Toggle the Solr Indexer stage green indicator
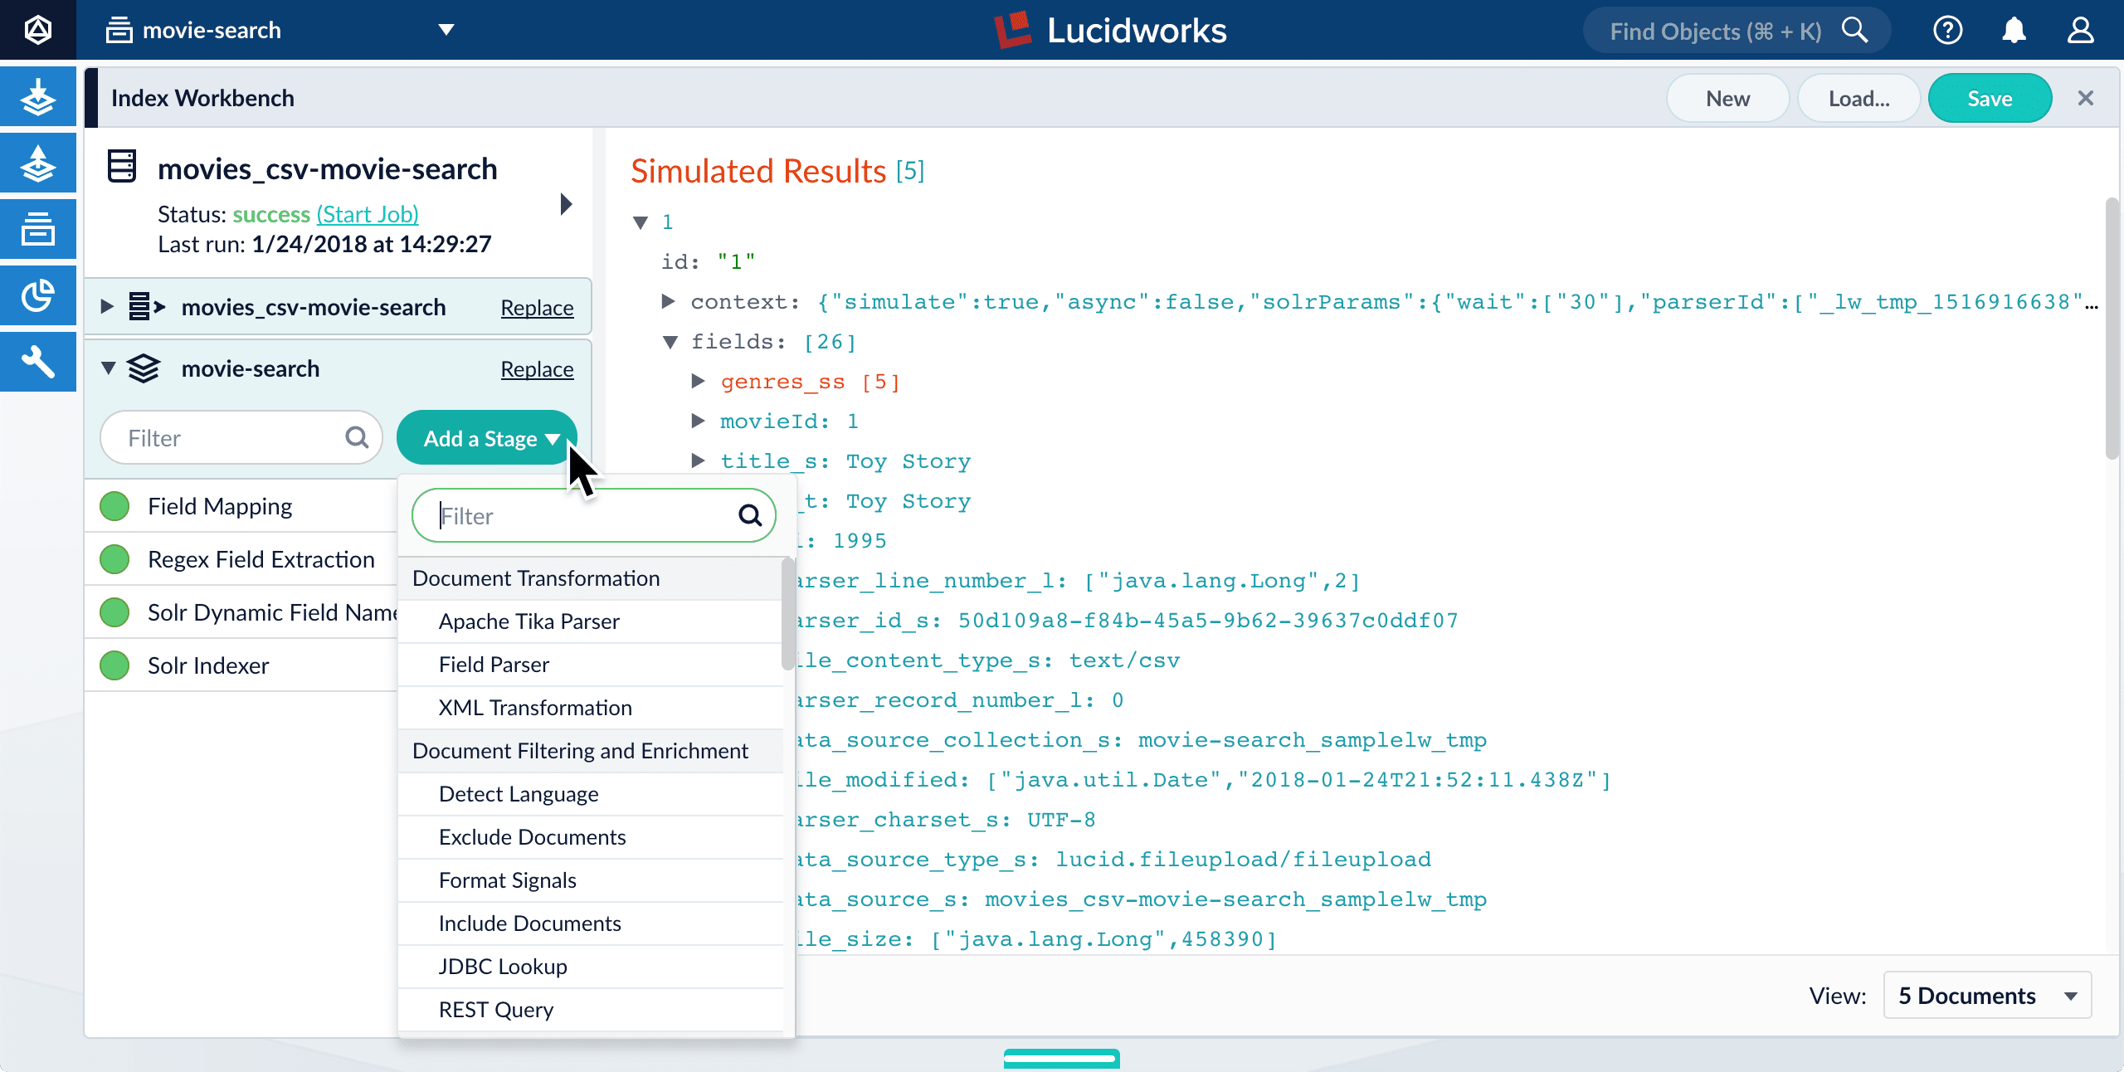This screenshot has width=2124, height=1072. pos(114,665)
